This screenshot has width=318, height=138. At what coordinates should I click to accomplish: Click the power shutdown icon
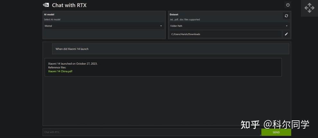point(288,5)
